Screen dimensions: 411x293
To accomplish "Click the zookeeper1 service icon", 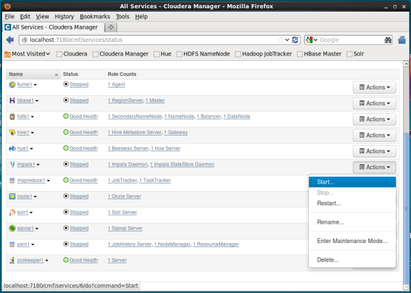I will [12, 260].
